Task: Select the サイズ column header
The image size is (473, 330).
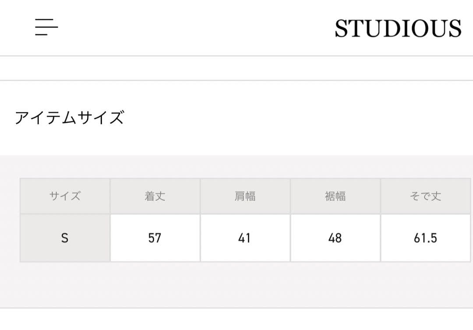Action: (65, 196)
